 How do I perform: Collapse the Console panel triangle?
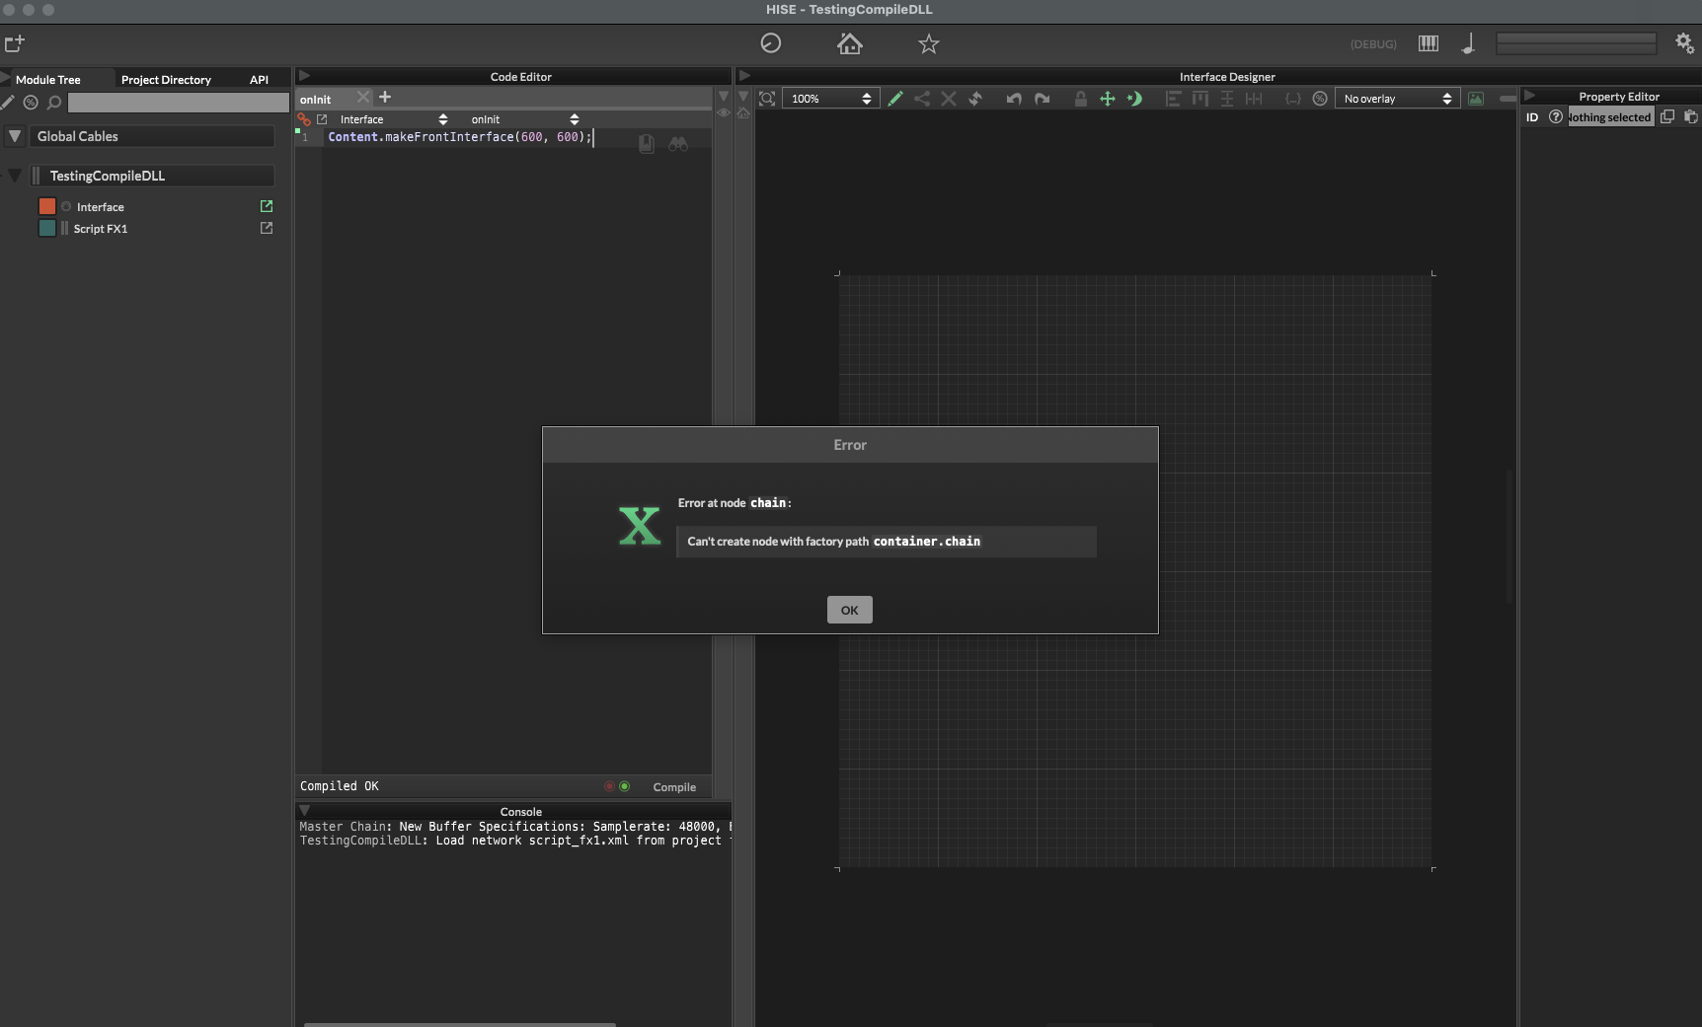click(x=305, y=811)
